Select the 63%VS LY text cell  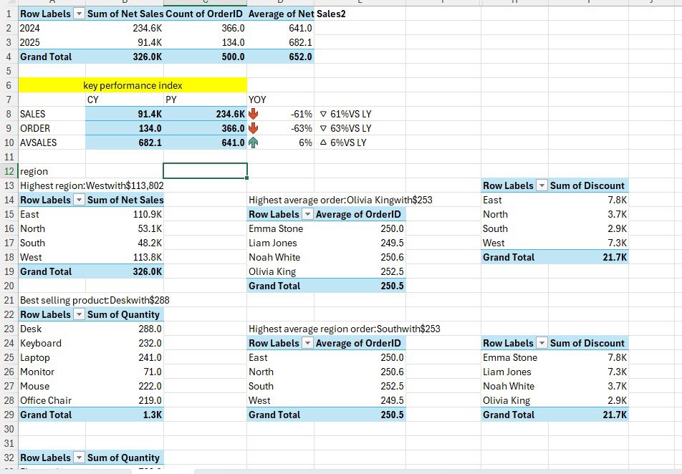coord(360,128)
